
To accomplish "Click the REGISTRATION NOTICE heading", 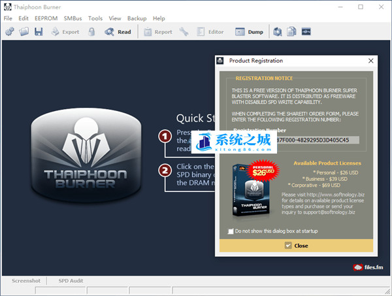I will [x=264, y=78].
